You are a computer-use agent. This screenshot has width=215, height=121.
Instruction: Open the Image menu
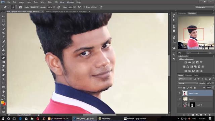(x=21, y=2)
